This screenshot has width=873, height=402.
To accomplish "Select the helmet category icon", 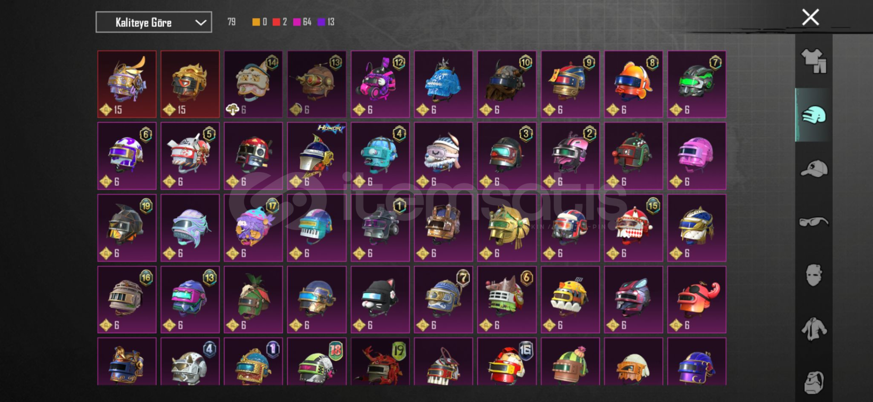I will pyautogui.click(x=814, y=115).
